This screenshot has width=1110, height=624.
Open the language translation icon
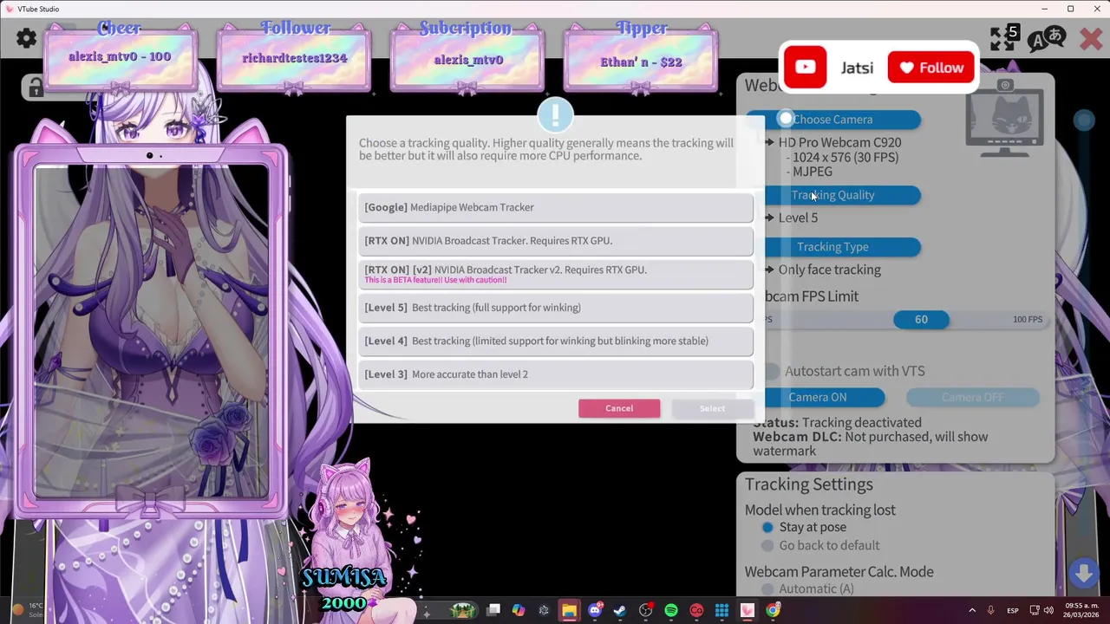click(x=1047, y=38)
